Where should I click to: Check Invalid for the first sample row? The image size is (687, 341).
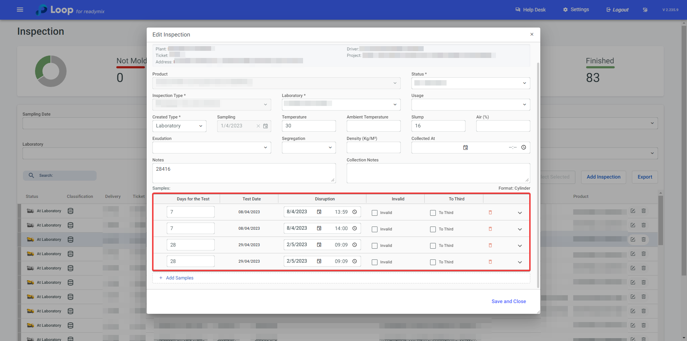(375, 213)
